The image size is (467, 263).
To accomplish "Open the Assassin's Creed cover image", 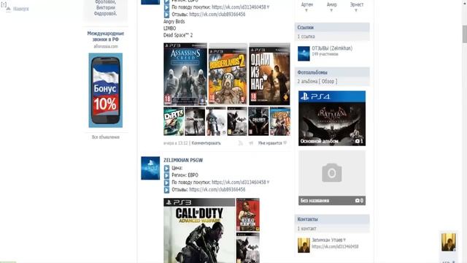I will point(185,74).
